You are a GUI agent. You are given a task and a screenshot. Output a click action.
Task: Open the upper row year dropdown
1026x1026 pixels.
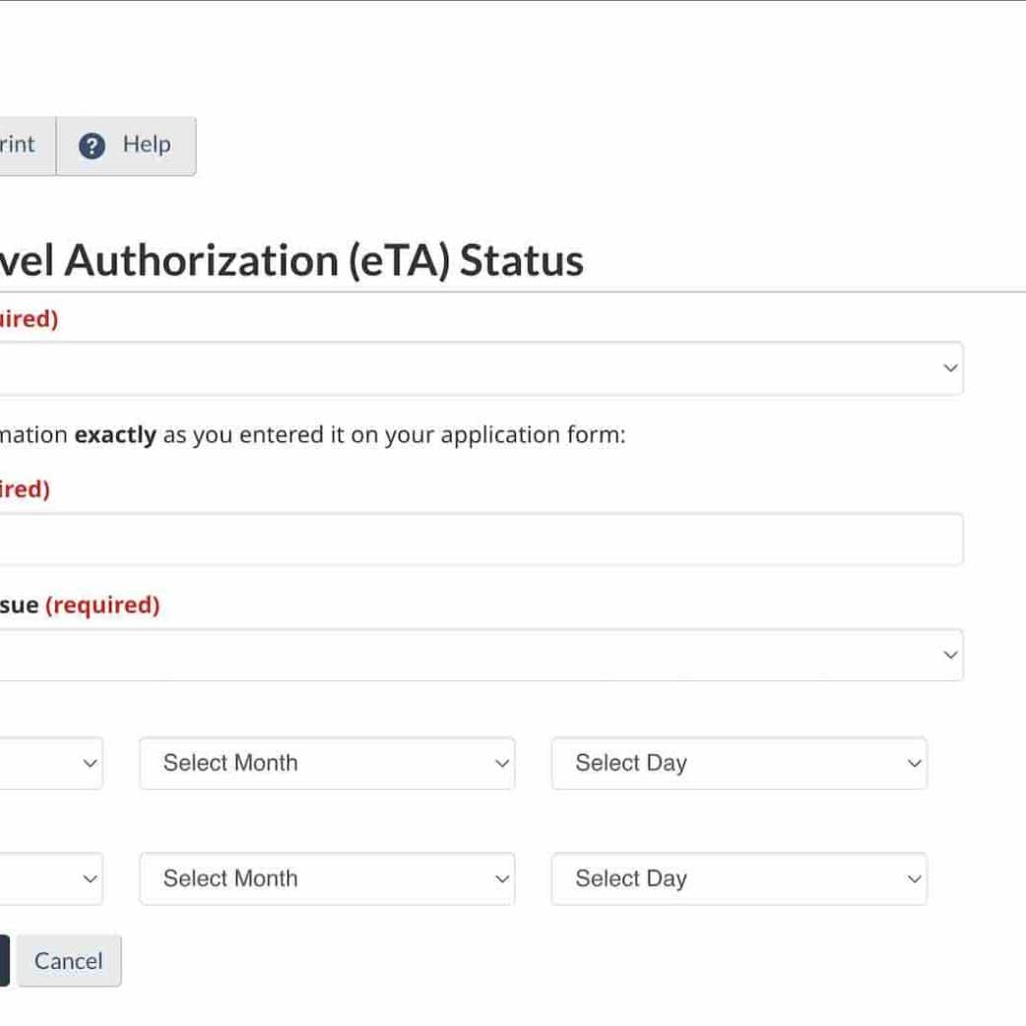click(x=49, y=763)
